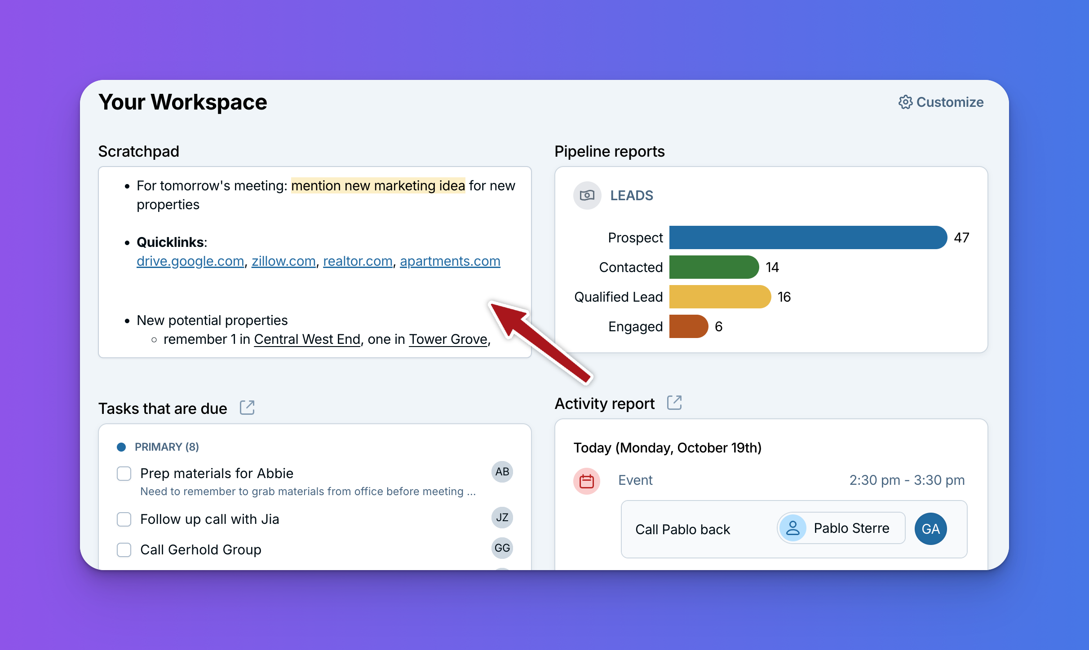This screenshot has width=1089, height=650.
Task: Open the apartments.com quicklink
Action: [x=450, y=261]
